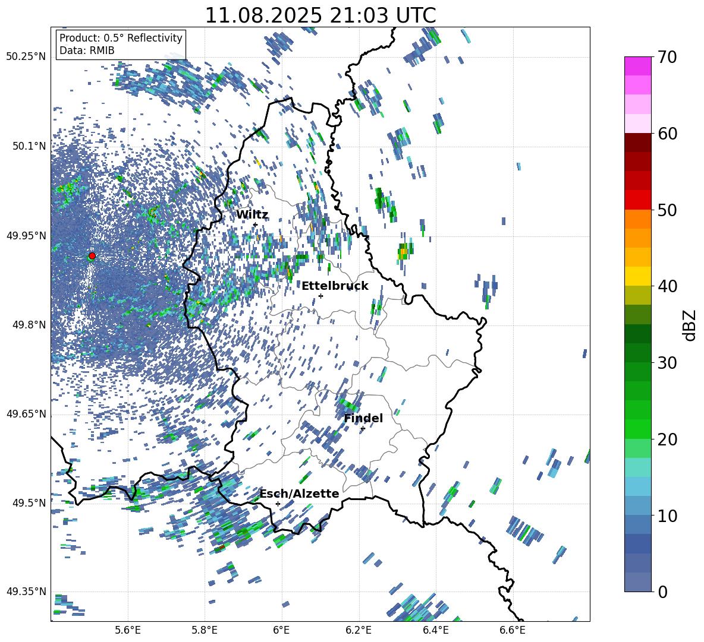Click the 6.6°E longitude tick label
The width and height of the screenshot is (704, 642).
[x=513, y=630]
